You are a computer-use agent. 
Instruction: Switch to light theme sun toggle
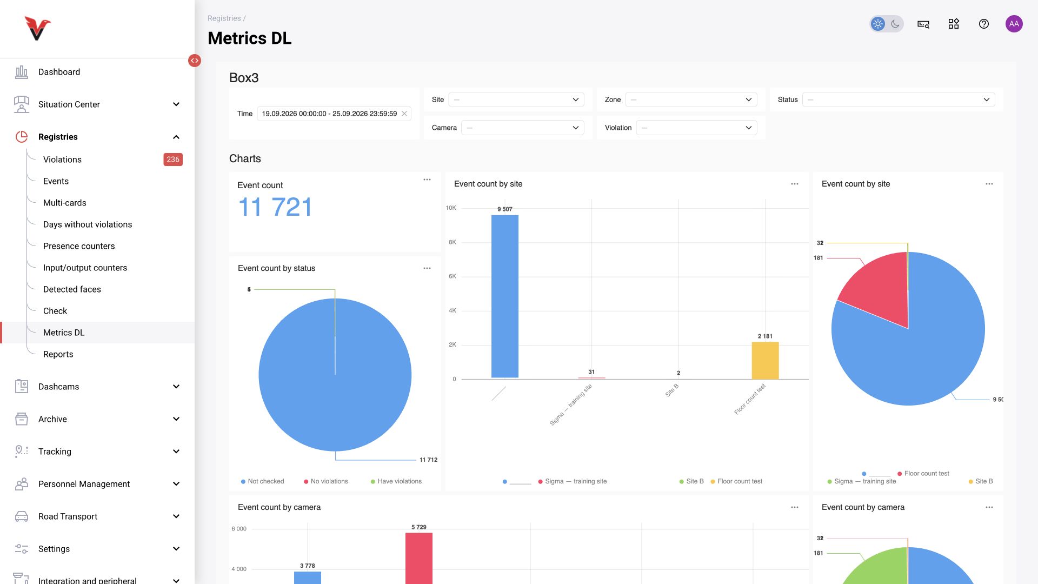pyautogui.click(x=878, y=24)
